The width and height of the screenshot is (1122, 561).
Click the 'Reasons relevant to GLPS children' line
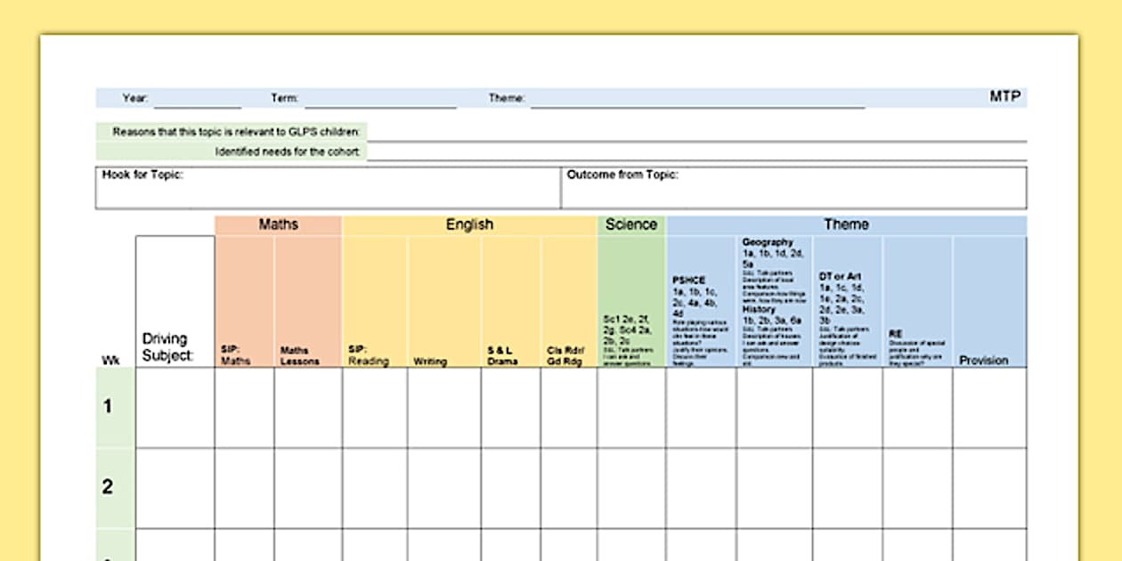[x=696, y=132]
